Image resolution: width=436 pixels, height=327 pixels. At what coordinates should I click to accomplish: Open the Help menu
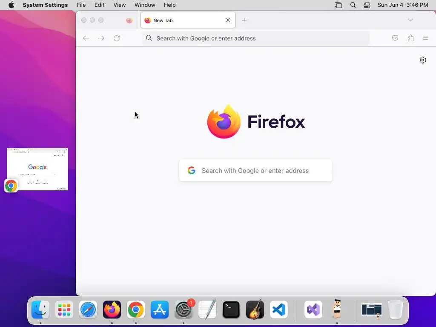(x=169, y=5)
